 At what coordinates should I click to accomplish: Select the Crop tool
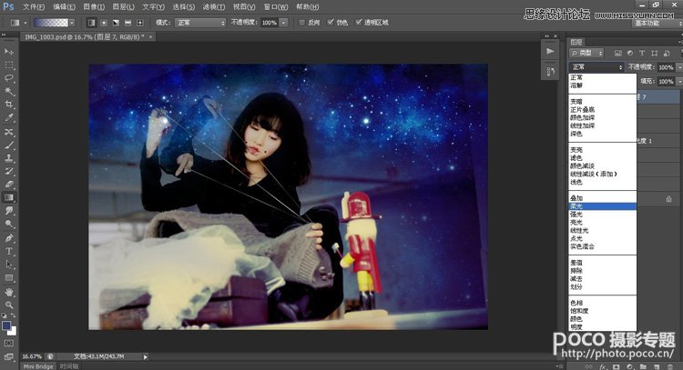pos(9,105)
